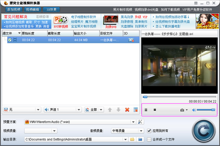Stop the video preview
The width and height of the screenshot is (220, 146).
point(155,110)
